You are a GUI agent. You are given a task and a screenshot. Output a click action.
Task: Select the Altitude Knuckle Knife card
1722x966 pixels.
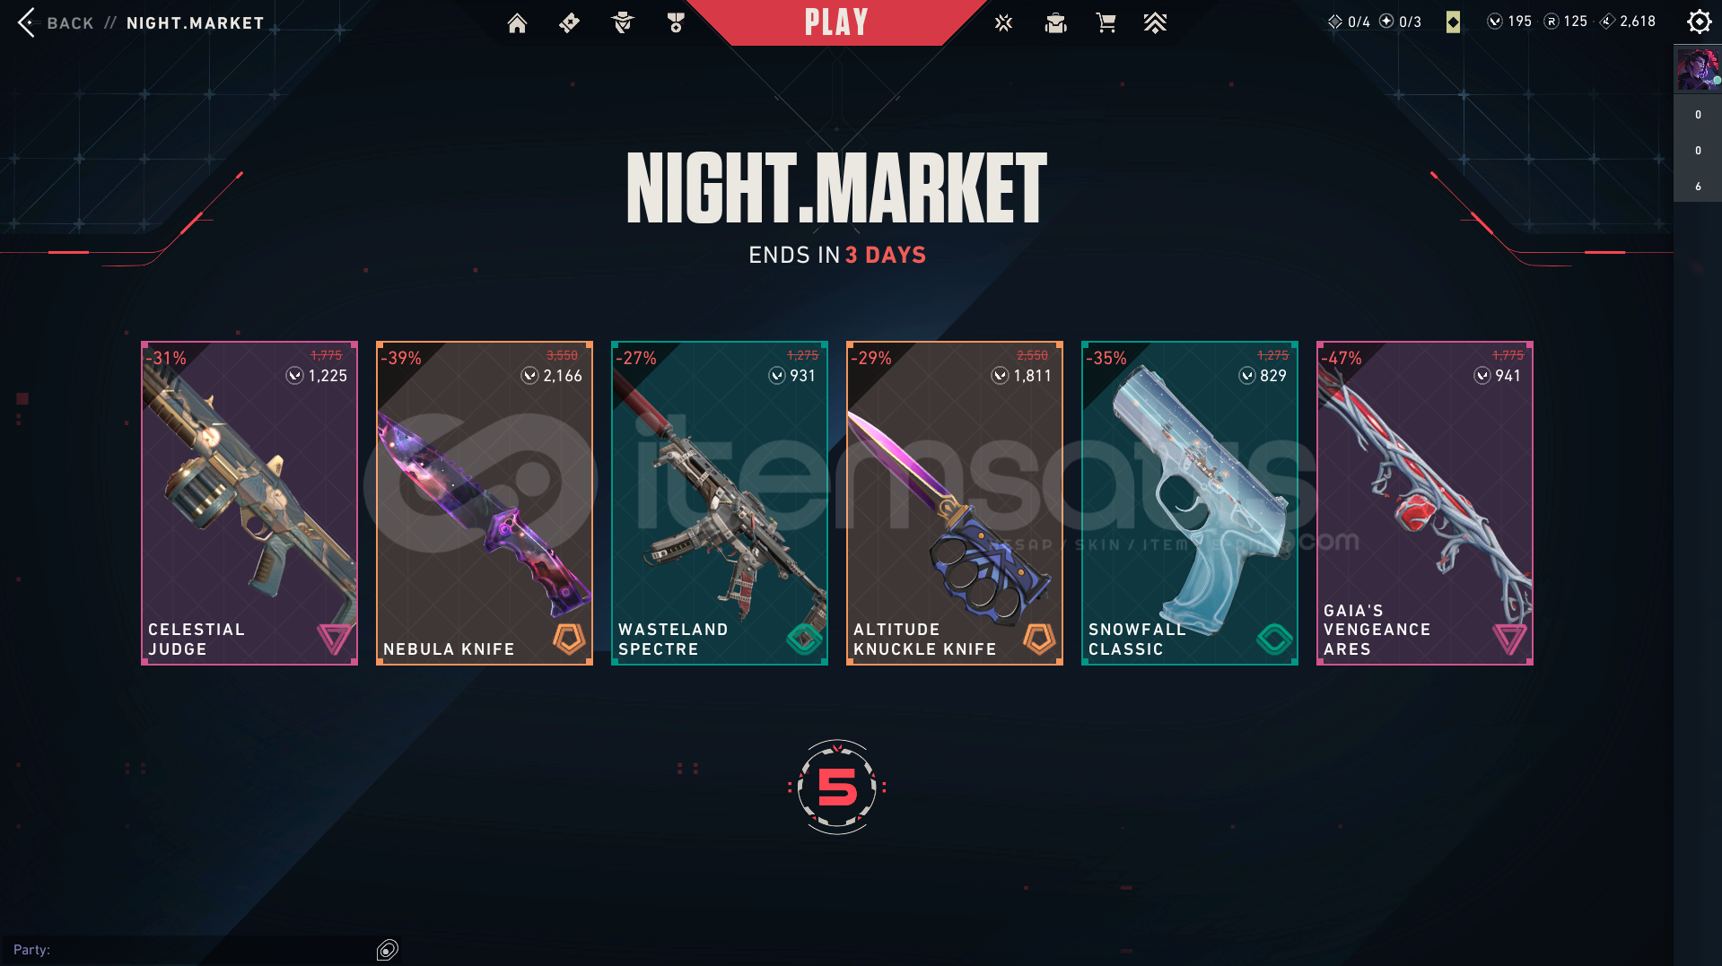(x=955, y=503)
